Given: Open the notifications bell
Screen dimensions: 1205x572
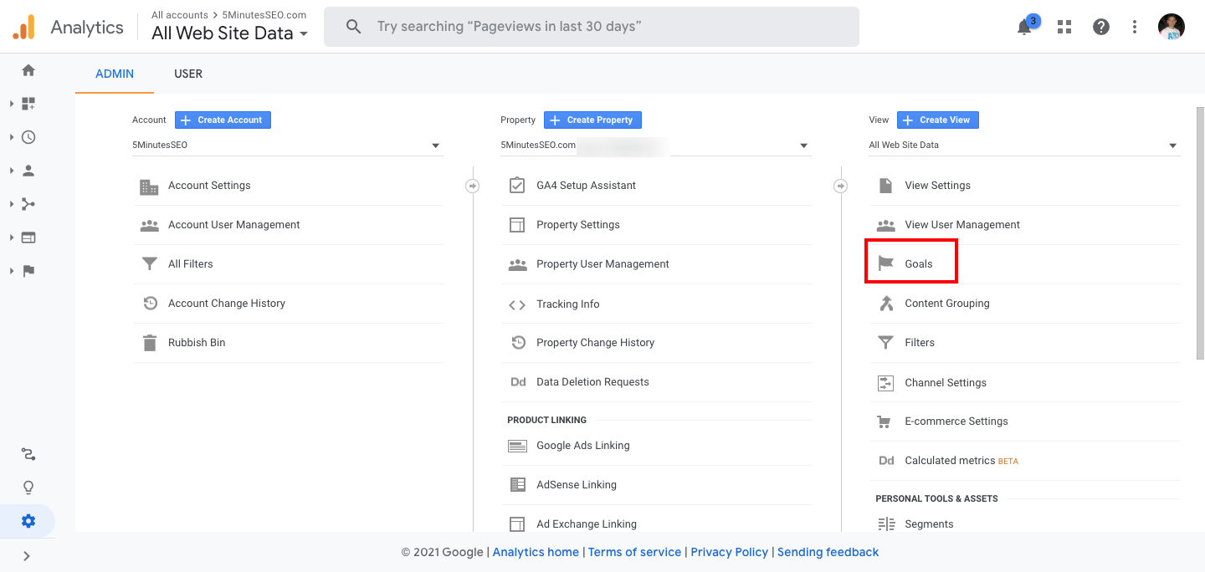Looking at the screenshot, I should [x=1024, y=28].
